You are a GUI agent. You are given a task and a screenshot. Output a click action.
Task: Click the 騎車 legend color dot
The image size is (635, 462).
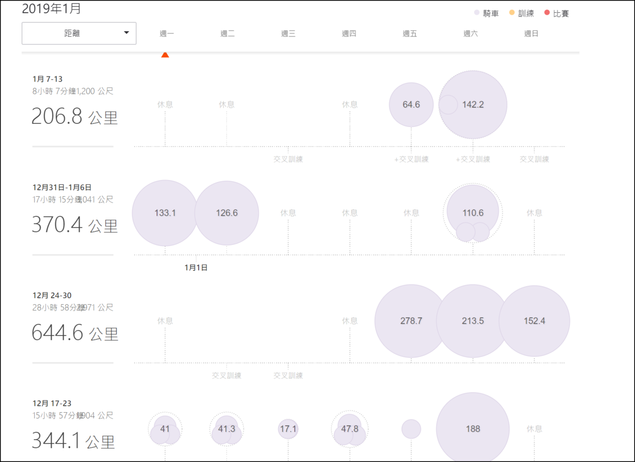477,13
